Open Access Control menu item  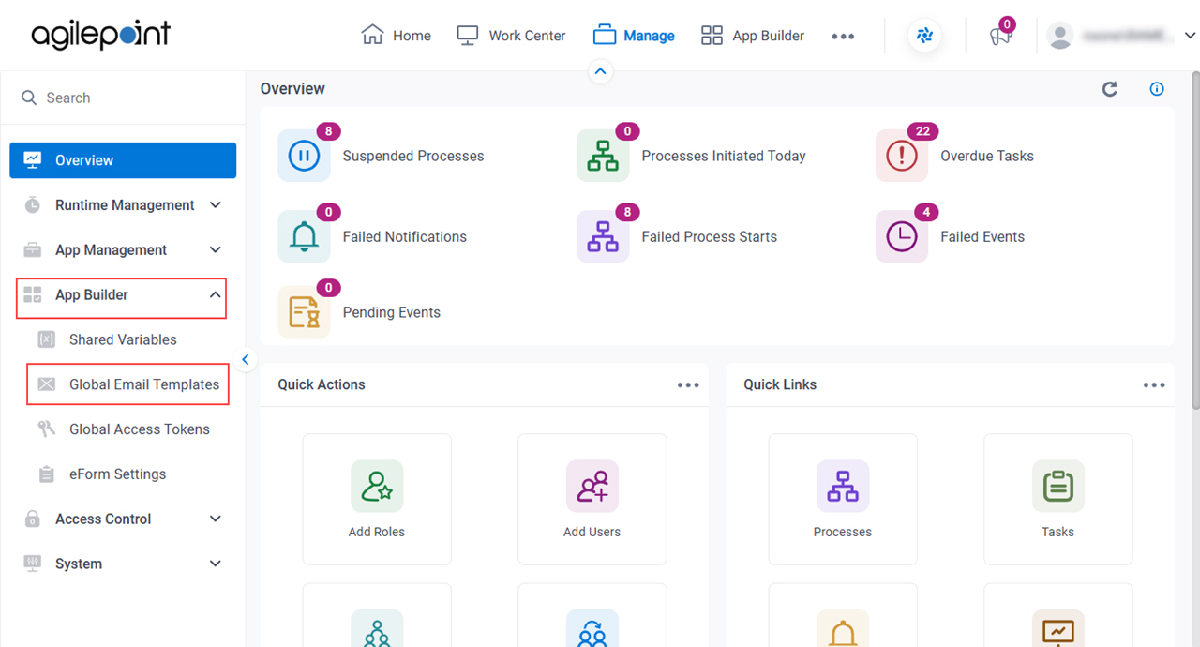pyautogui.click(x=123, y=519)
